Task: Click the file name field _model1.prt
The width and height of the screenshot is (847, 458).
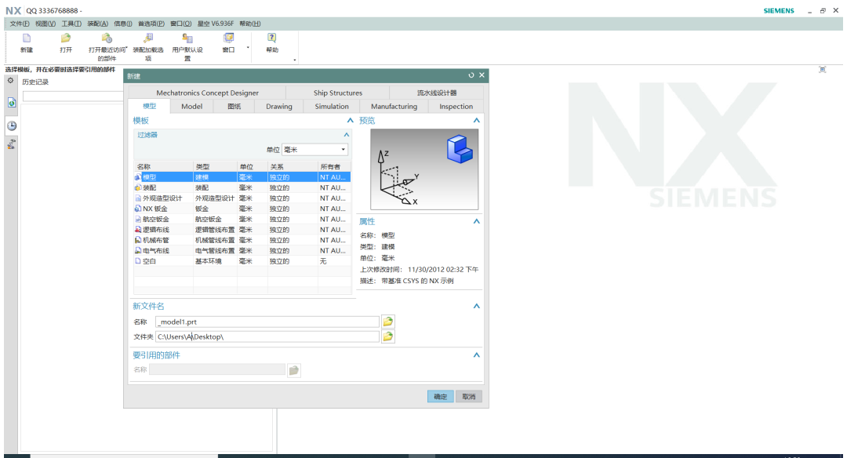Action: click(x=267, y=322)
